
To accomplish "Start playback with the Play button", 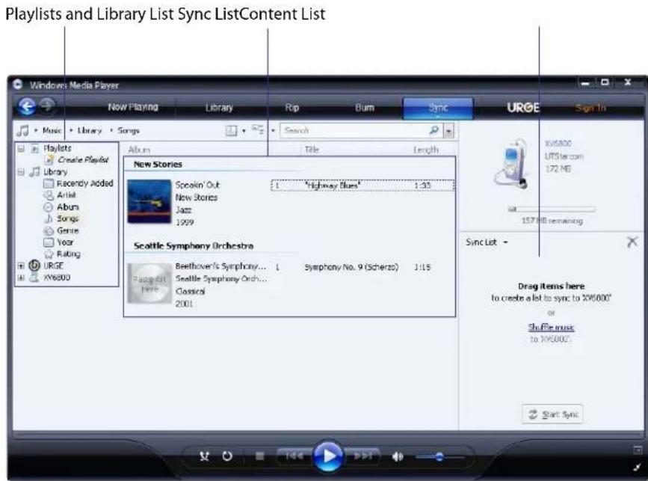I will click(x=328, y=456).
